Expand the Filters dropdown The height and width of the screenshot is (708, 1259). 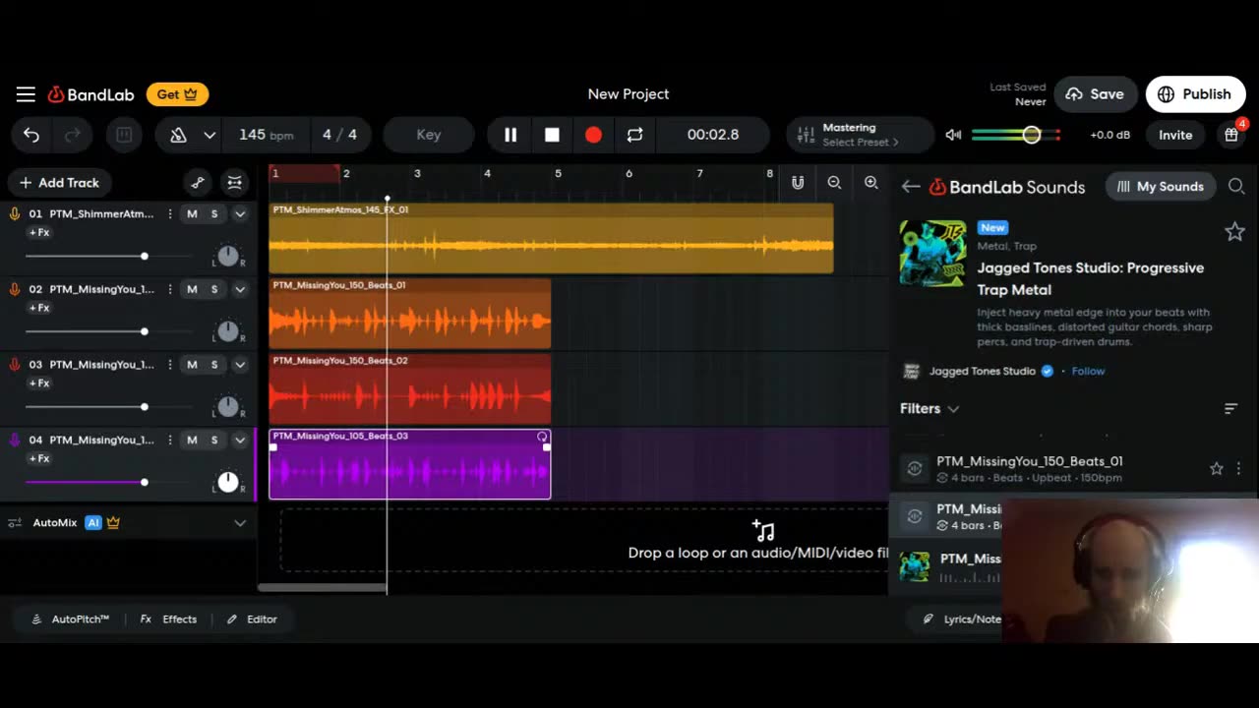click(x=929, y=408)
